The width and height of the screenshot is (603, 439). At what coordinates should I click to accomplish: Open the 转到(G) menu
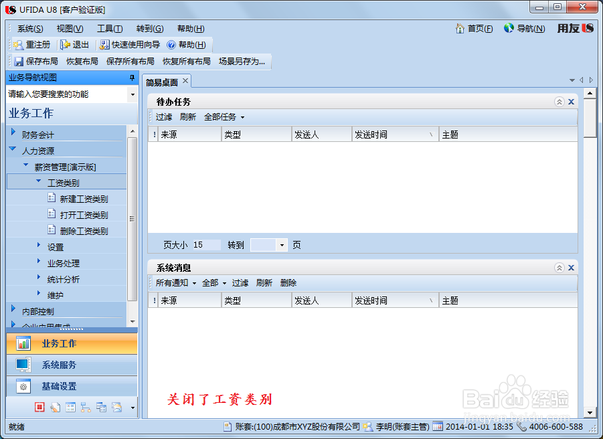150,29
